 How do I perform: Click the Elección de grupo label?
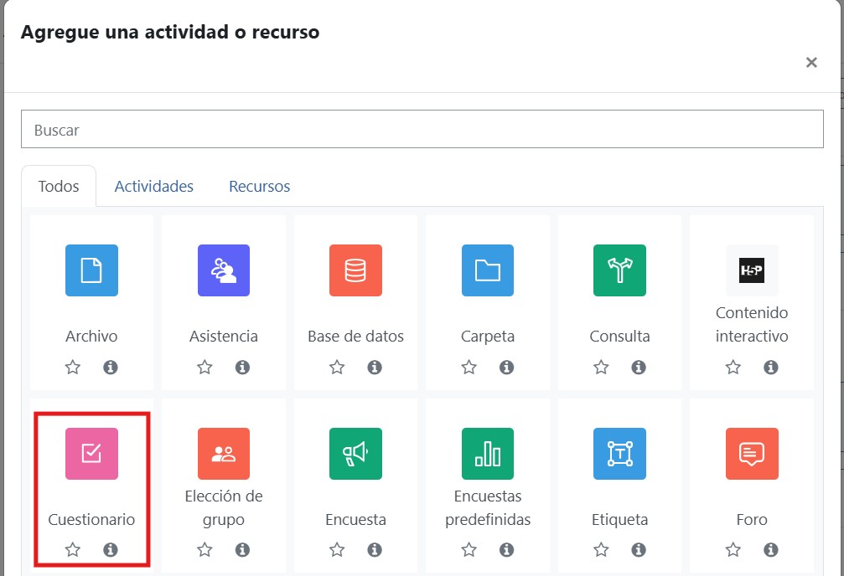click(224, 507)
